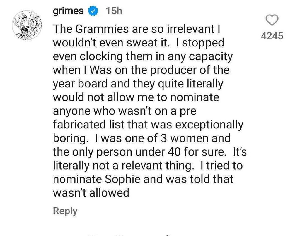Click the Reply button under the comment
The height and width of the screenshot is (236, 300).
pos(65,211)
